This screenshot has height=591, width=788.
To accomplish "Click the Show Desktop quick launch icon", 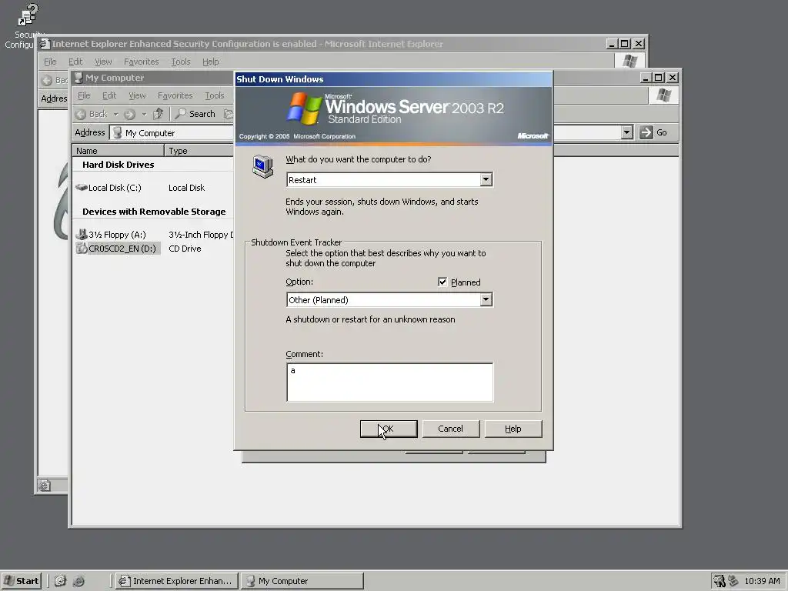I will pyautogui.click(x=60, y=581).
